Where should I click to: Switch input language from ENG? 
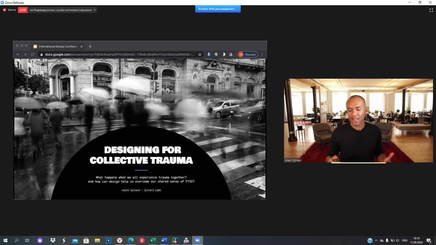click(x=405, y=240)
